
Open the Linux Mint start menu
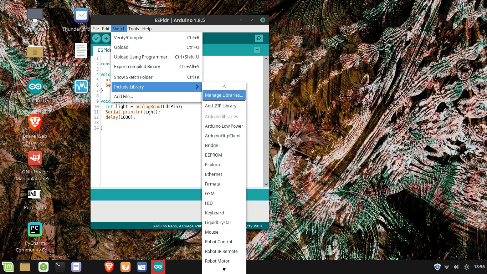point(8,267)
